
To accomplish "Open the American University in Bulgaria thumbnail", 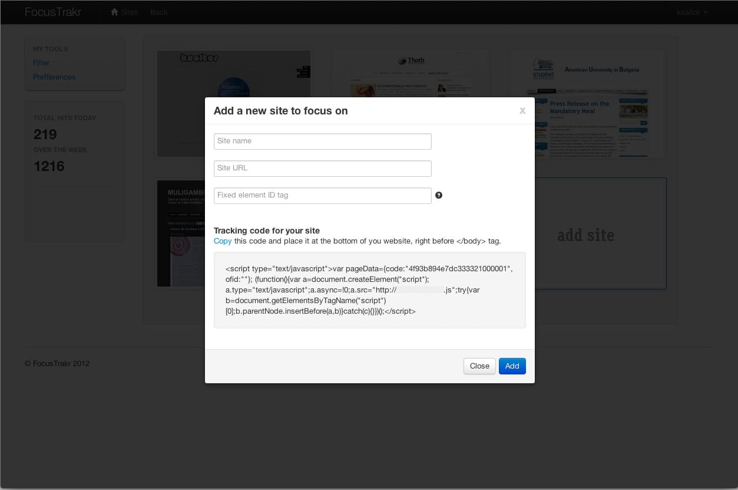I will (587, 104).
